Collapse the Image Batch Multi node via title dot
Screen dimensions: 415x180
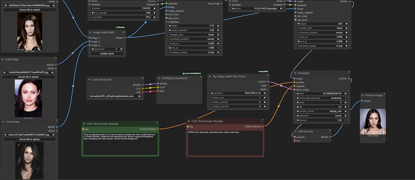pos(90,32)
